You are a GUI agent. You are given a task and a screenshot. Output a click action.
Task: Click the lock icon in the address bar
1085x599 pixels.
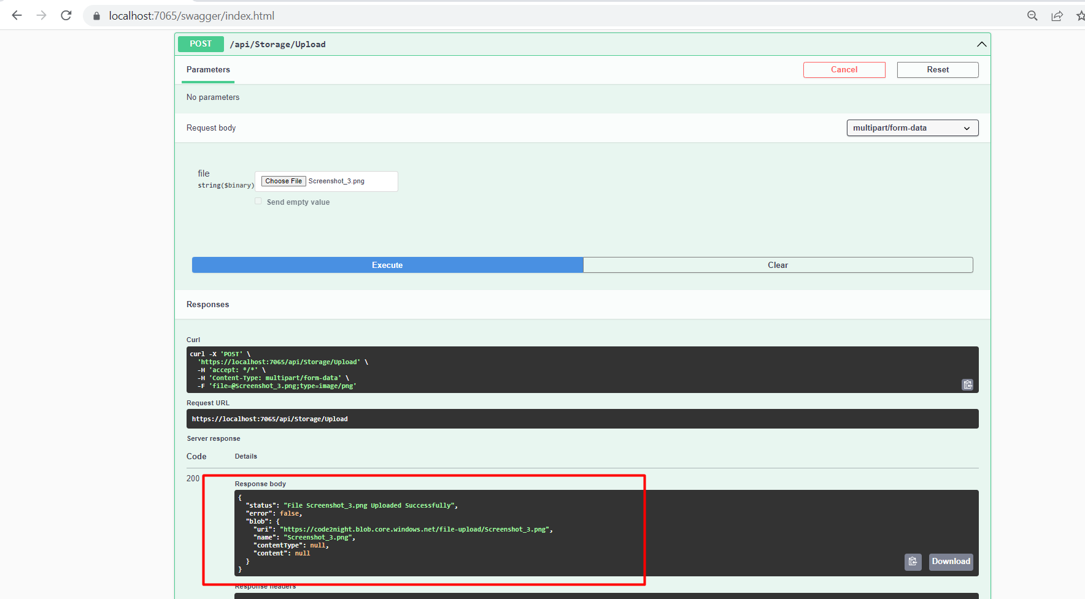(96, 16)
